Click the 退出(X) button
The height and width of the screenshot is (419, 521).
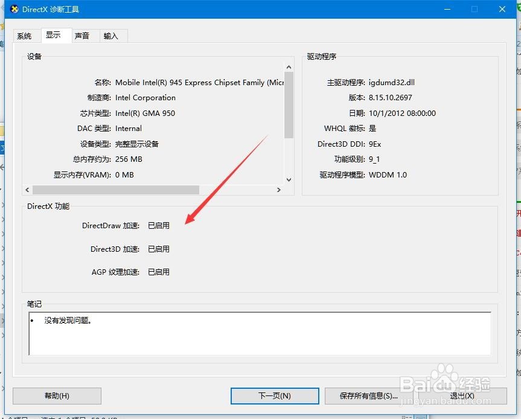[462, 395]
